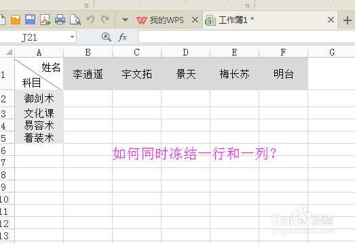This screenshot has width=355, height=244.
Task: Click the cell containing 御剑术
Action: tap(39, 98)
